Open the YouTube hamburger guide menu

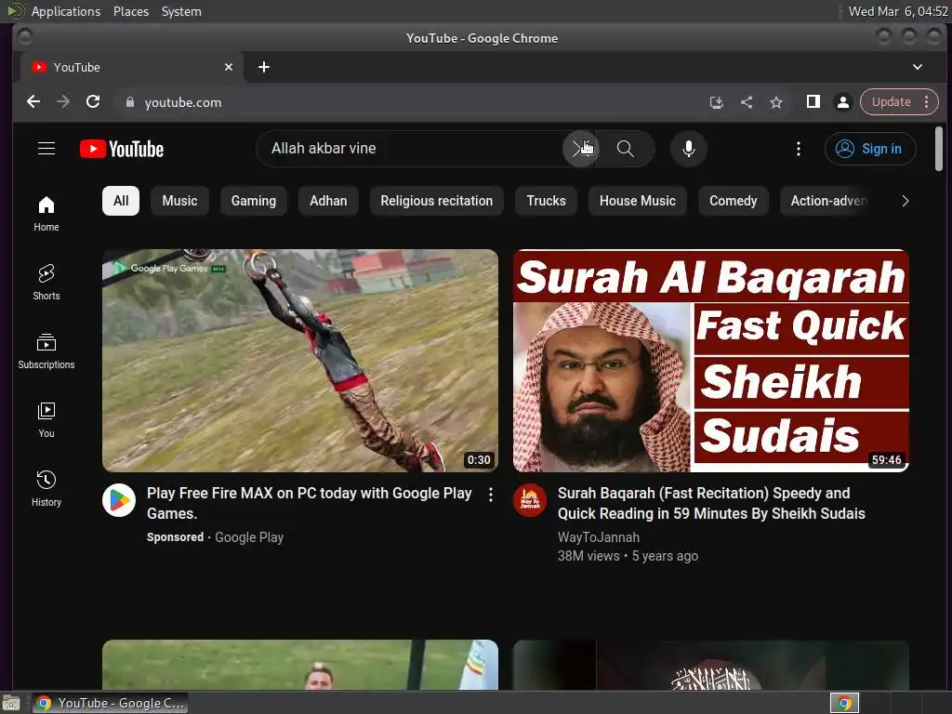(x=46, y=148)
